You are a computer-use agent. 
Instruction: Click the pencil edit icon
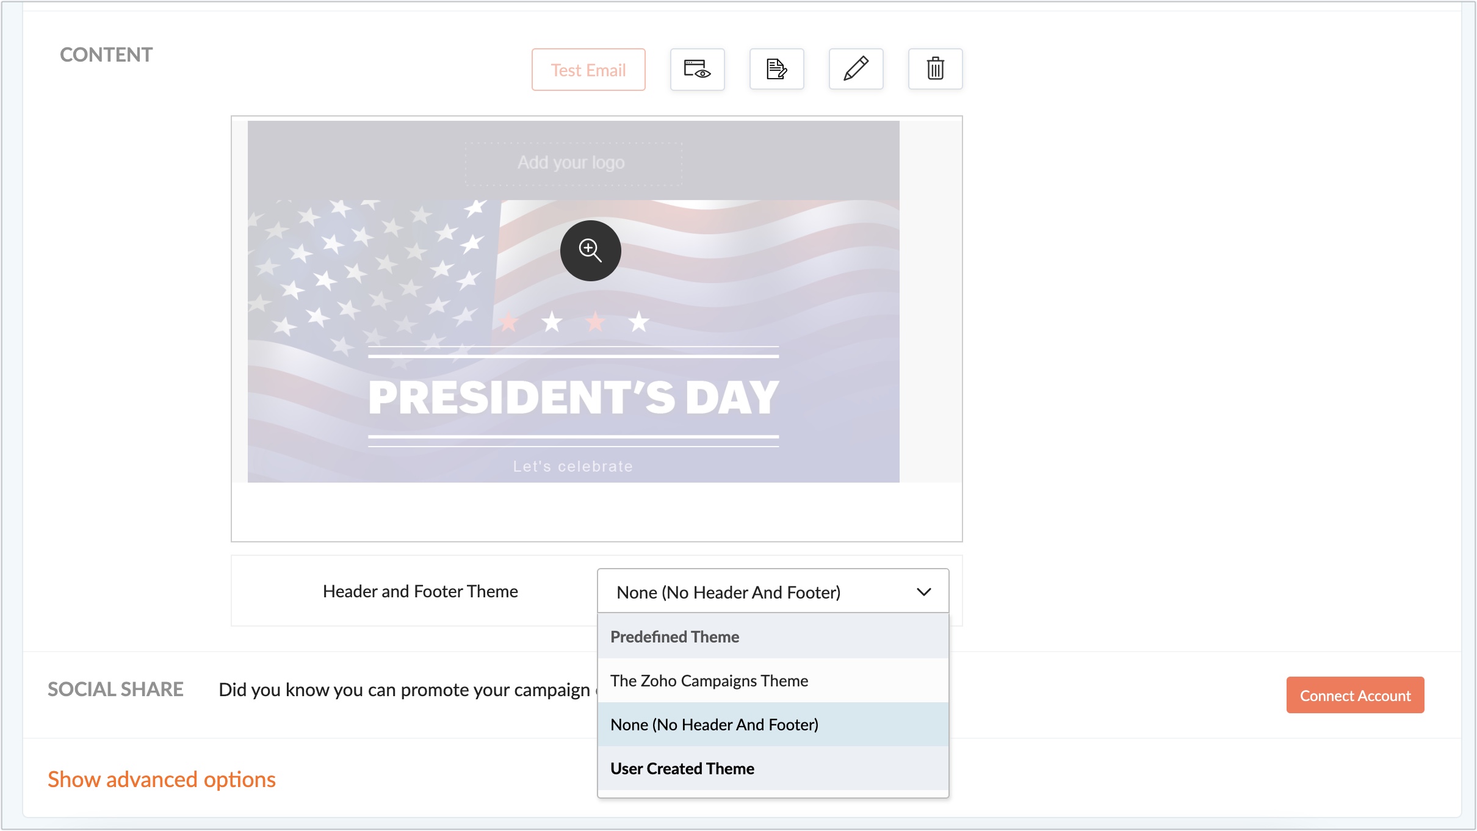point(856,70)
